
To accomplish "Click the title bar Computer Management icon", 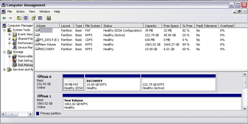I will coord(3,5).
